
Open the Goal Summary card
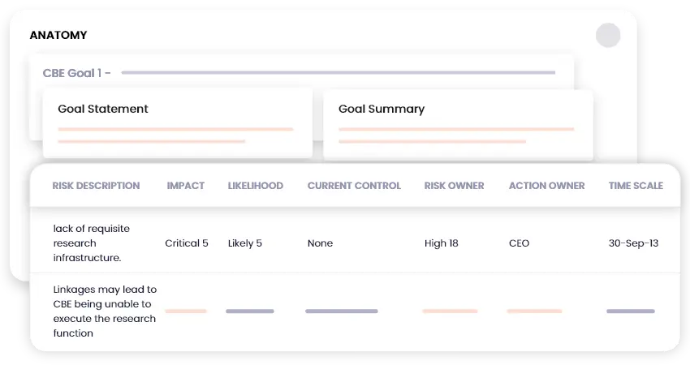(382, 109)
